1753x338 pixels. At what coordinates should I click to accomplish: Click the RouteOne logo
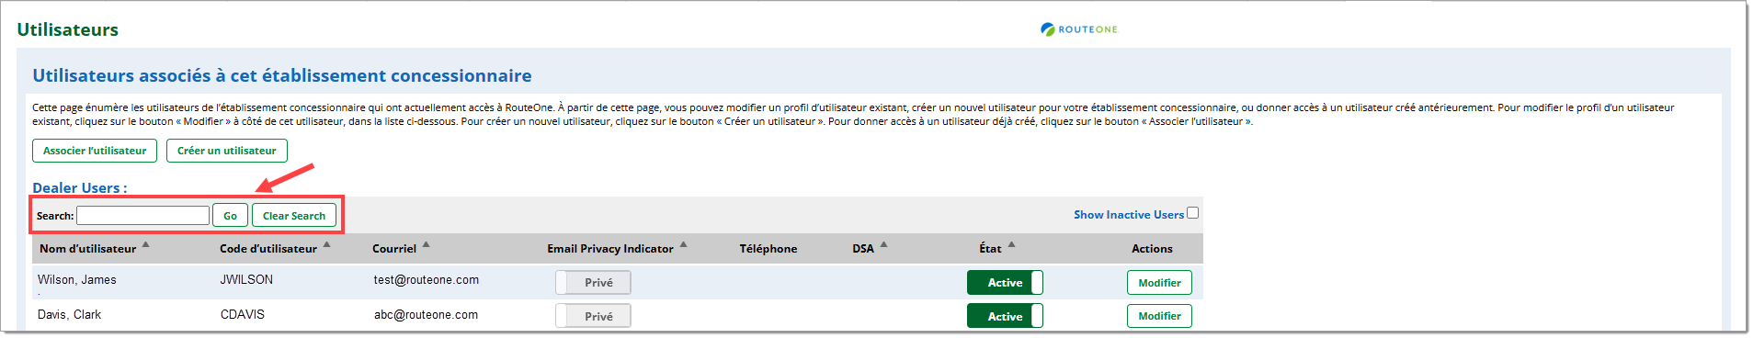point(1079,29)
